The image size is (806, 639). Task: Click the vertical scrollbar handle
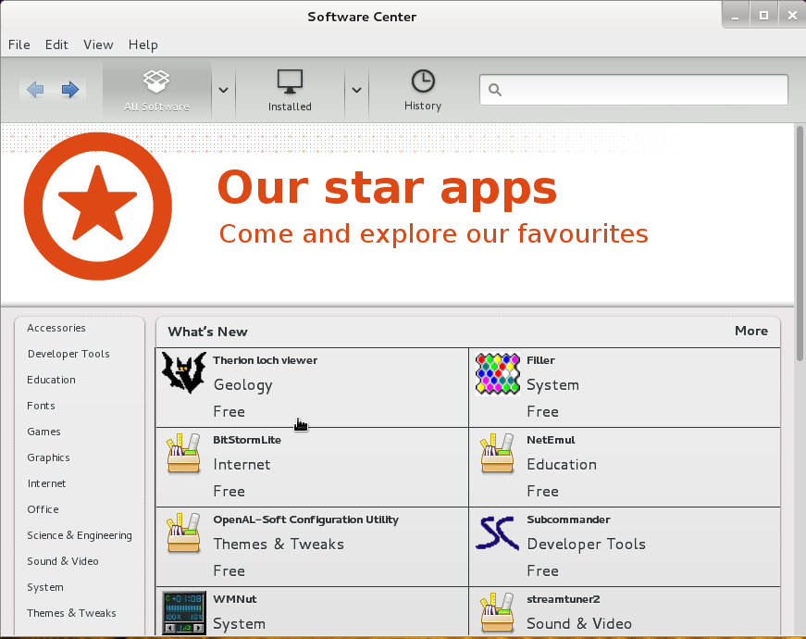pyautogui.click(x=800, y=243)
